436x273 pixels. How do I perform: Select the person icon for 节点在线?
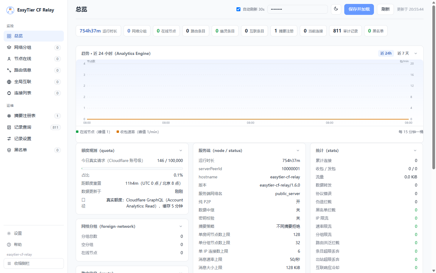click(9, 59)
